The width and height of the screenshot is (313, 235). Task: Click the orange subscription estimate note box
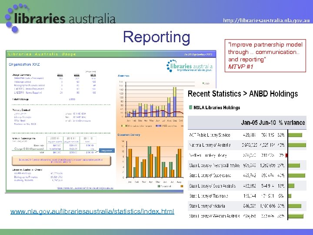pyautogui.click(x=61, y=161)
